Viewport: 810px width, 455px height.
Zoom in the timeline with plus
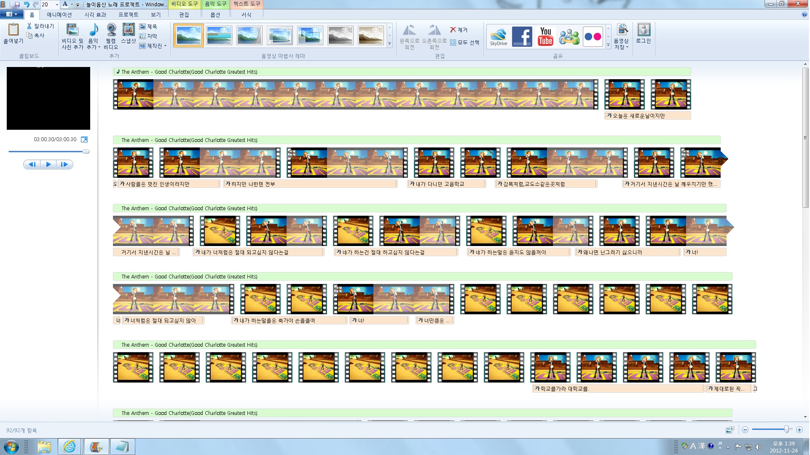799,430
